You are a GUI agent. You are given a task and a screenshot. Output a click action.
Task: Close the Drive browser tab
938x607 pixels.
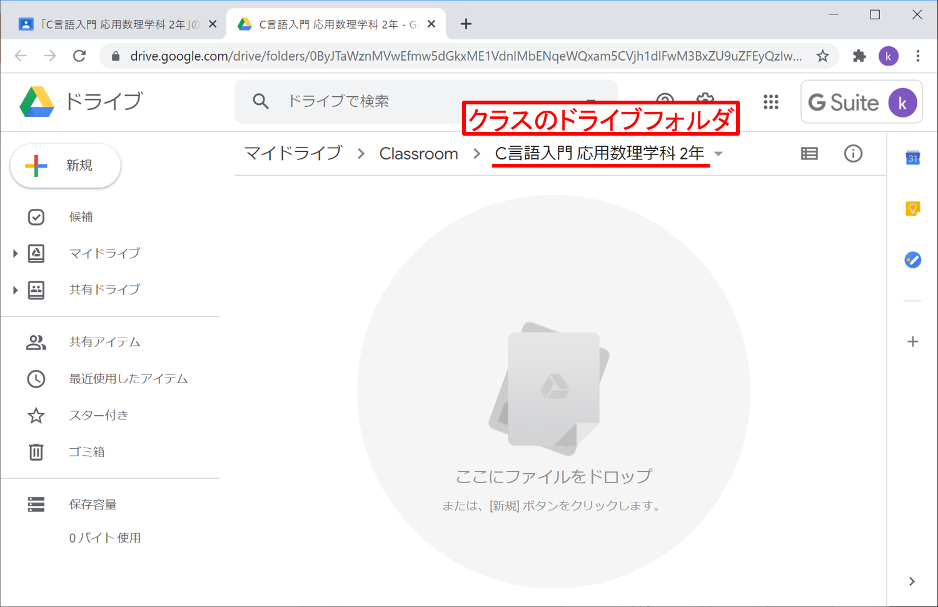pos(431,24)
